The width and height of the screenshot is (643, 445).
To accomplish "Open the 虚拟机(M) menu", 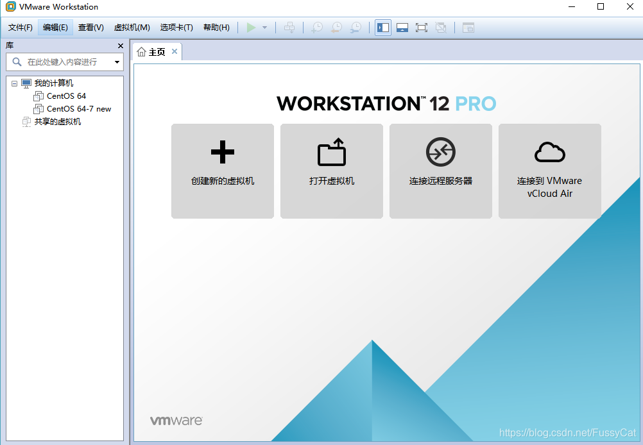I will click(132, 28).
